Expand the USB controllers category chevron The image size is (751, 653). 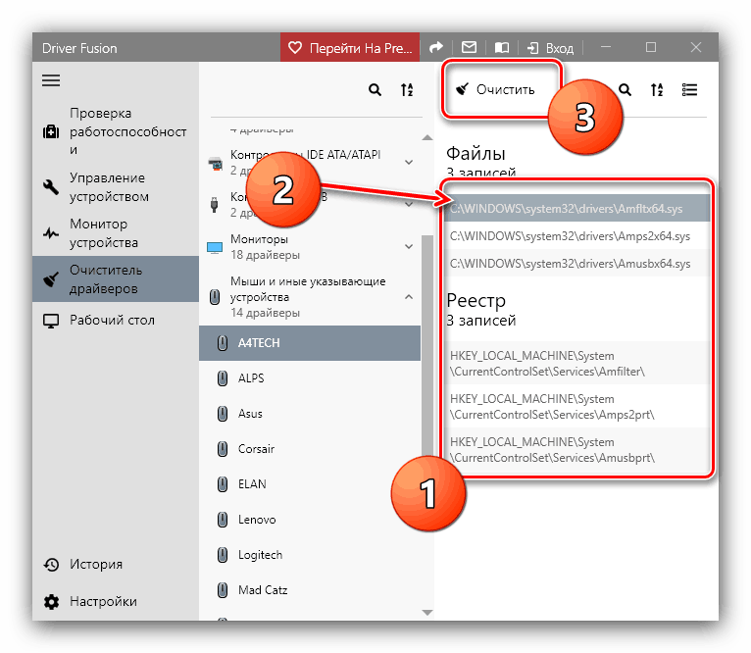(x=409, y=204)
